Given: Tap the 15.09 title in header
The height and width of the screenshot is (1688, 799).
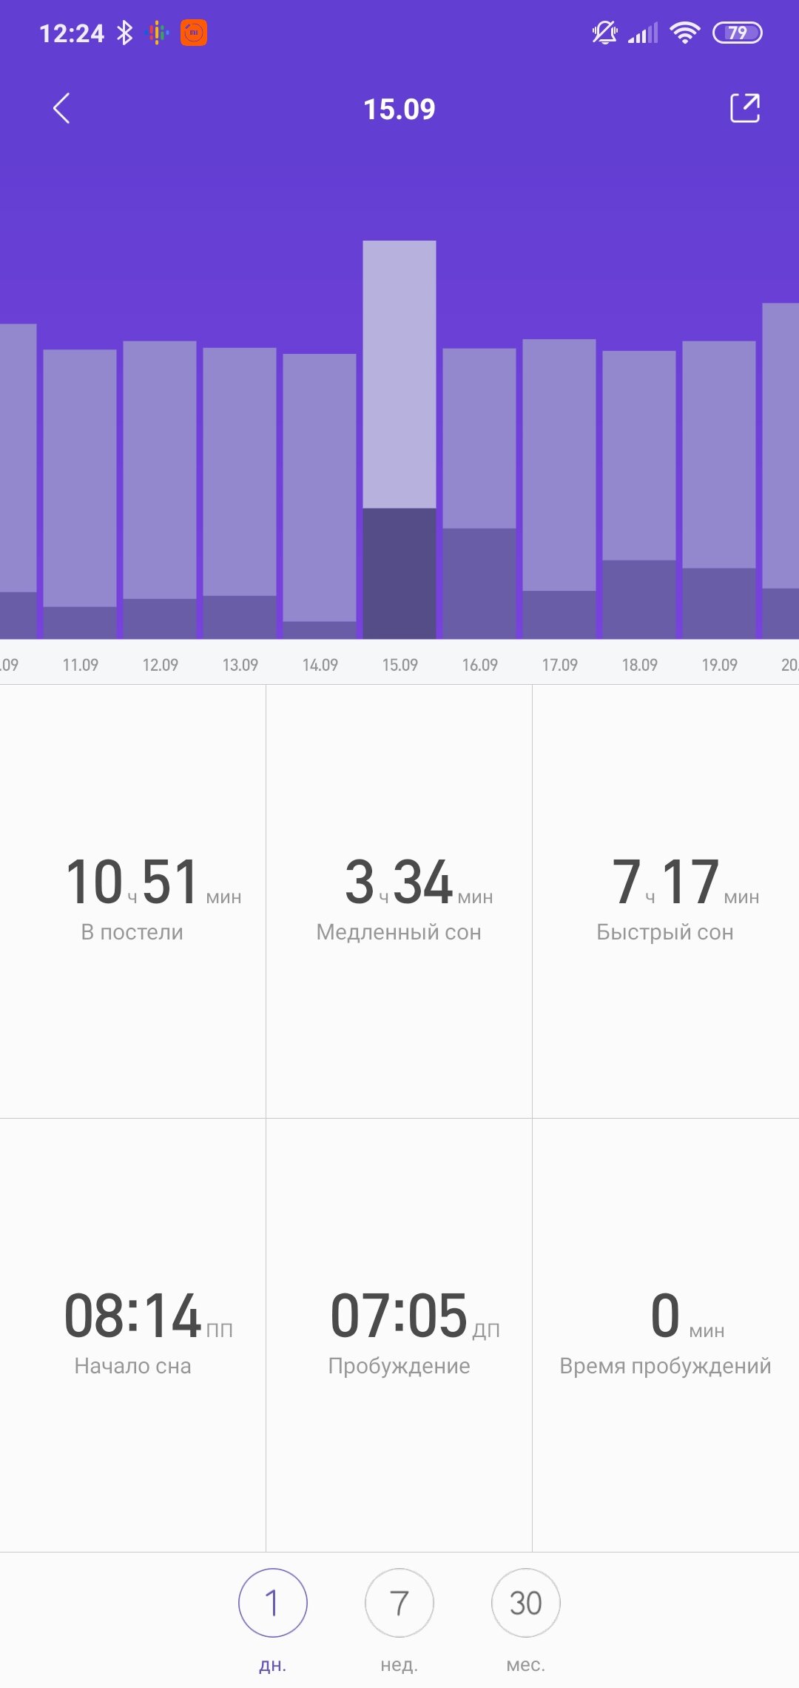Looking at the screenshot, I should point(399,110).
